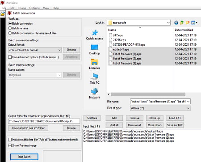Image resolution: width=201 pixels, height=162 pixels.
Task: Click Use current ('Look in') folder button
Action: click(x=28, y=128)
